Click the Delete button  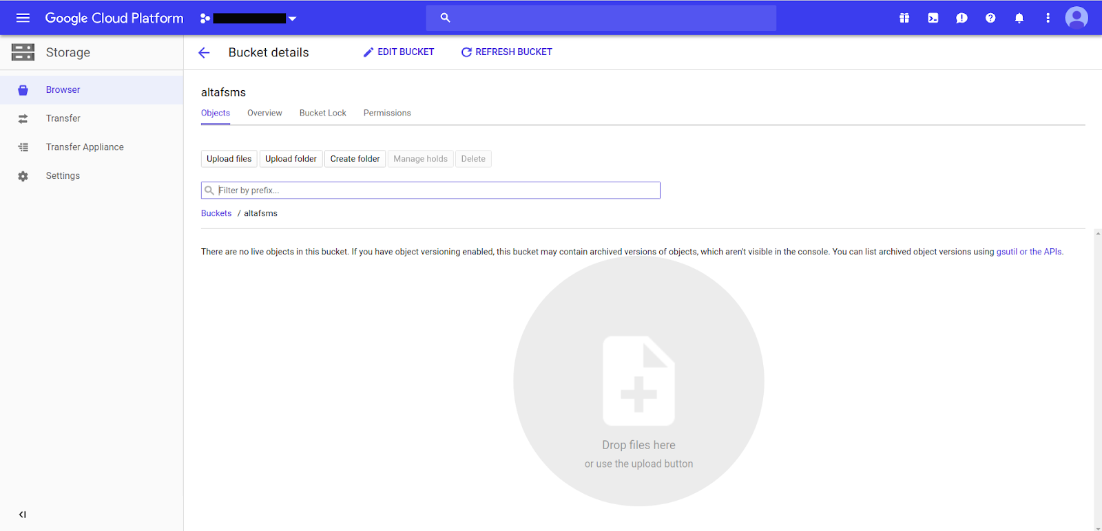pos(473,159)
